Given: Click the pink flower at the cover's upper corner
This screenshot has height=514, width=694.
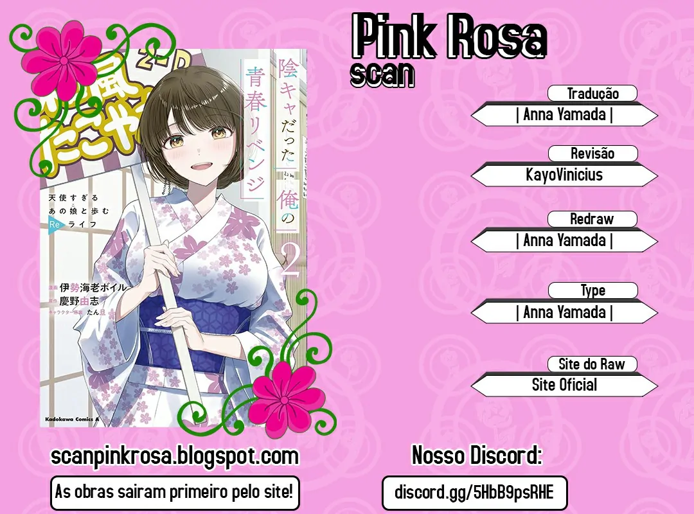Looking at the screenshot, I should coord(64,59).
